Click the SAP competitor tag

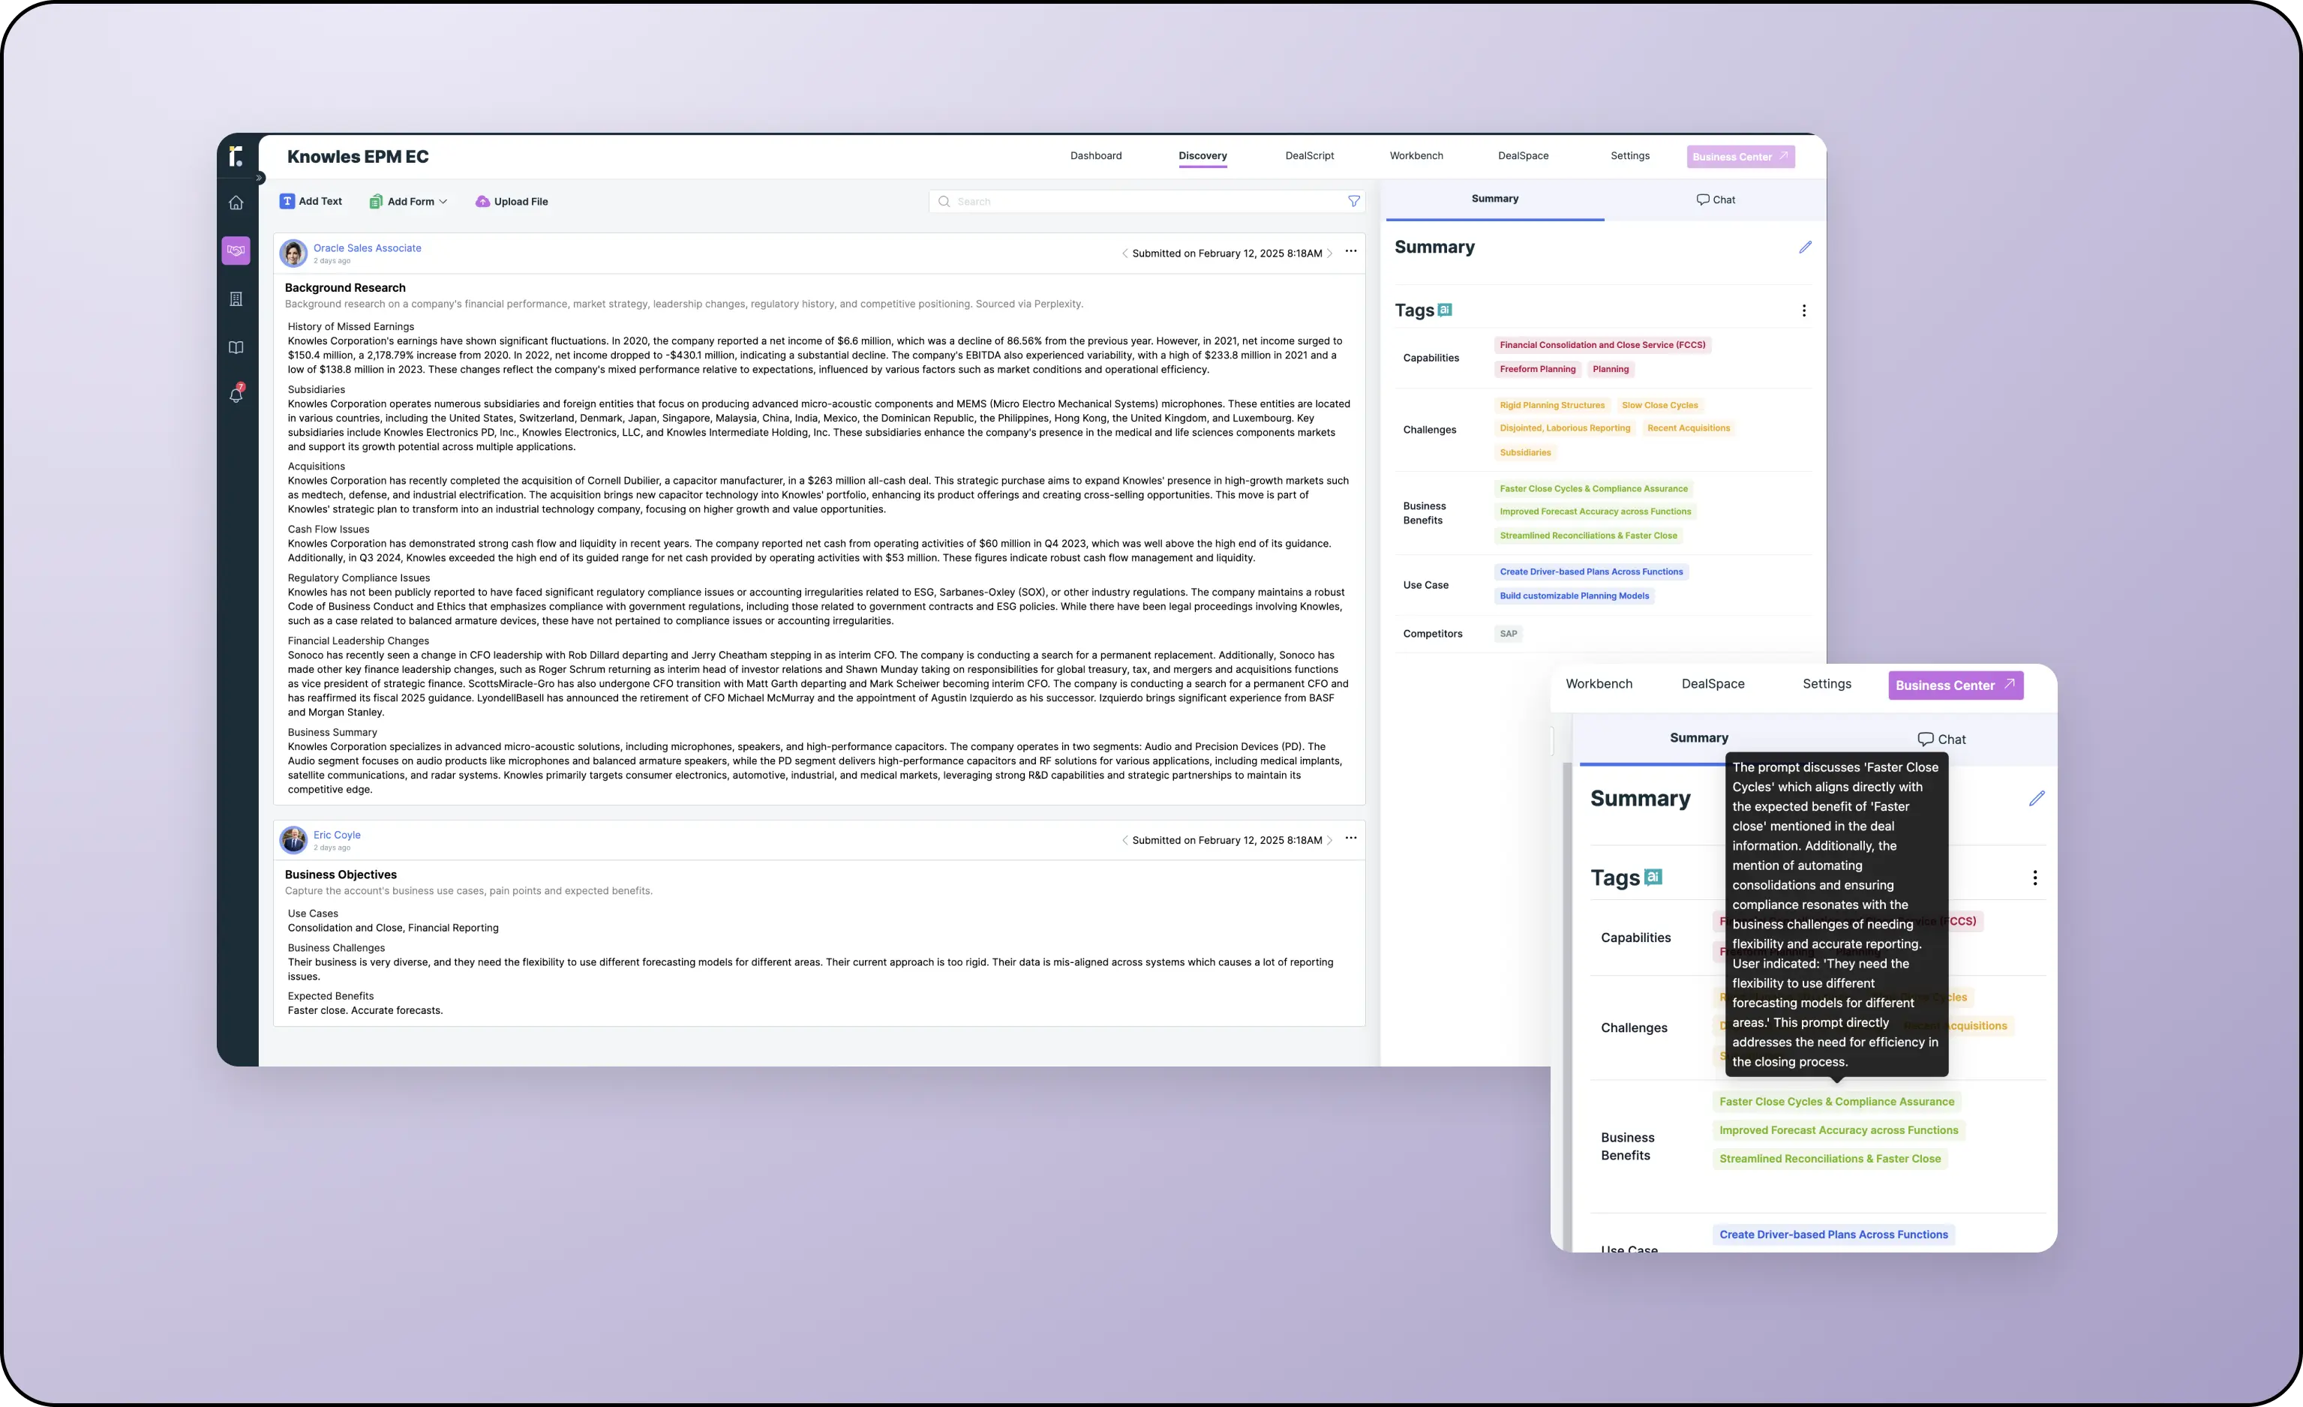tap(1508, 634)
